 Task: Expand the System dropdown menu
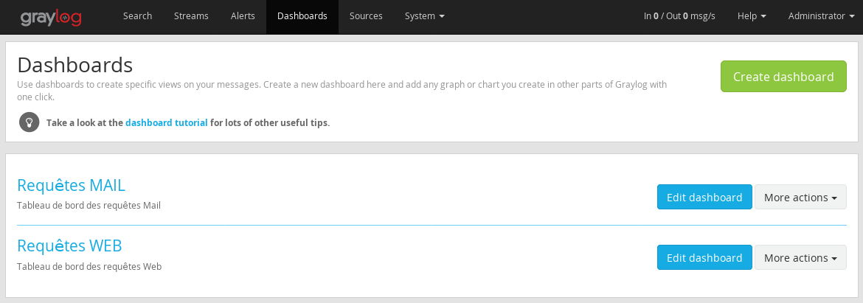pos(425,16)
